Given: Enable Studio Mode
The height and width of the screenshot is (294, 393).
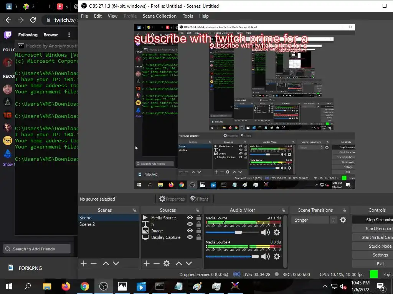Looking at the screenshot, I should click(x=372, y=246).
